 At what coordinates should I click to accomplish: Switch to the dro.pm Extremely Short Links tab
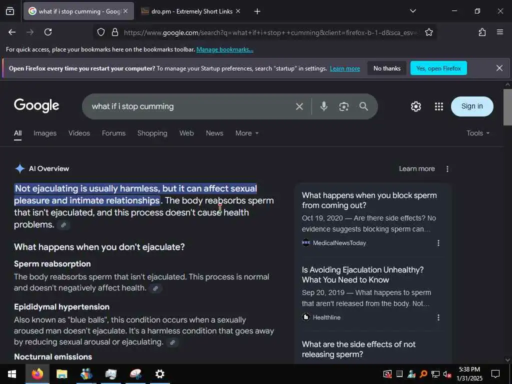tap(191, 11)
